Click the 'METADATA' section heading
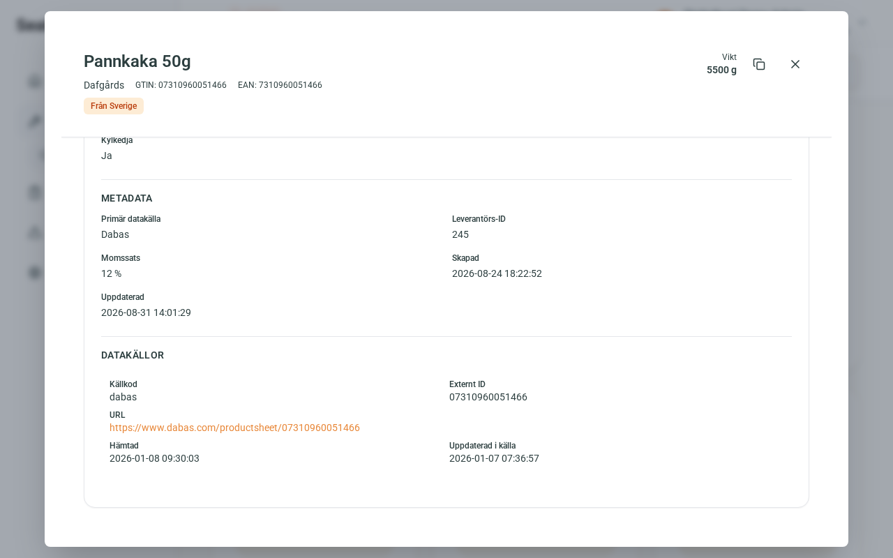This screenshot has height=558, width=893. coord(126,198)
